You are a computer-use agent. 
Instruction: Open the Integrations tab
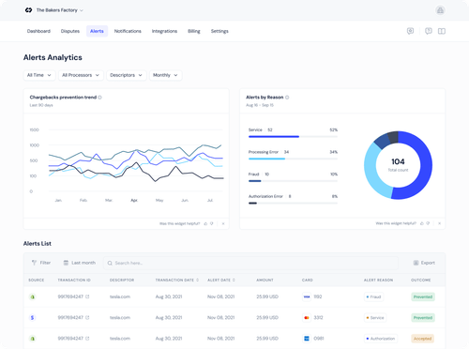[x=164, y=31]
